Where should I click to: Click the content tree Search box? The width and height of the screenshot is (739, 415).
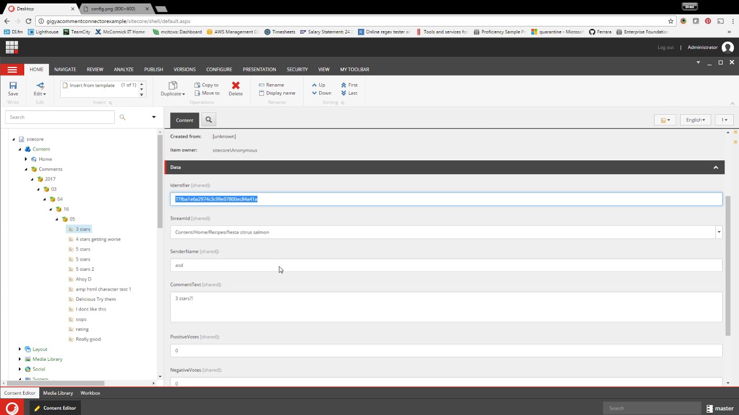coord(60,117)
